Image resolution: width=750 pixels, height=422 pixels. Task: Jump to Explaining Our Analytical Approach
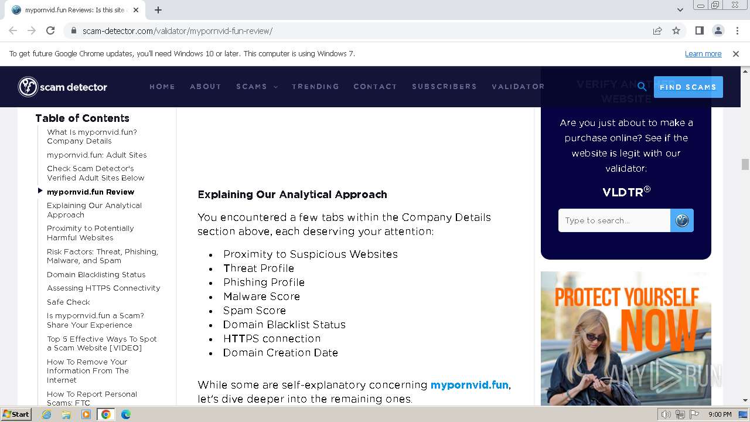pyautogui.click(x=94, y=210)
